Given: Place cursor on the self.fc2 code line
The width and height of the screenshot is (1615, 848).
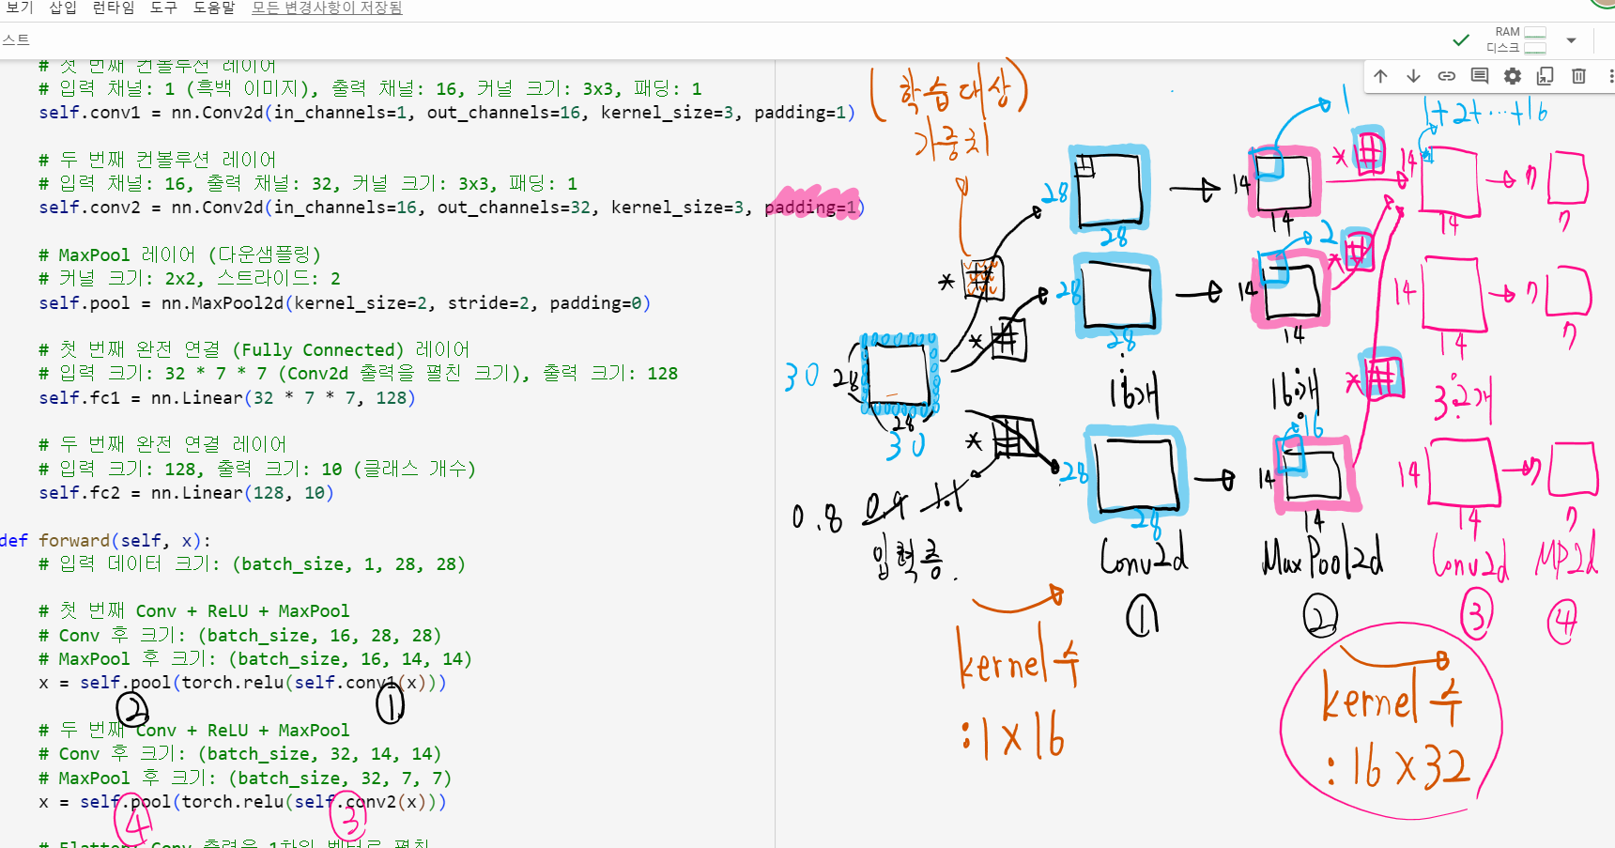Looking at the screenshot, I should pyautogui.click(x=188, y=493).
